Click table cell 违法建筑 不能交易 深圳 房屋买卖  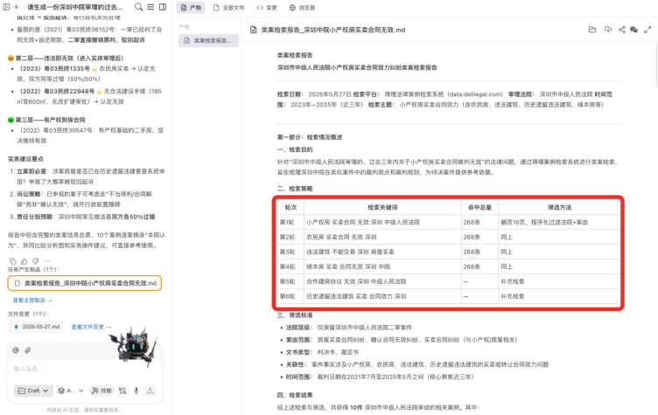[x=350, y=252]
